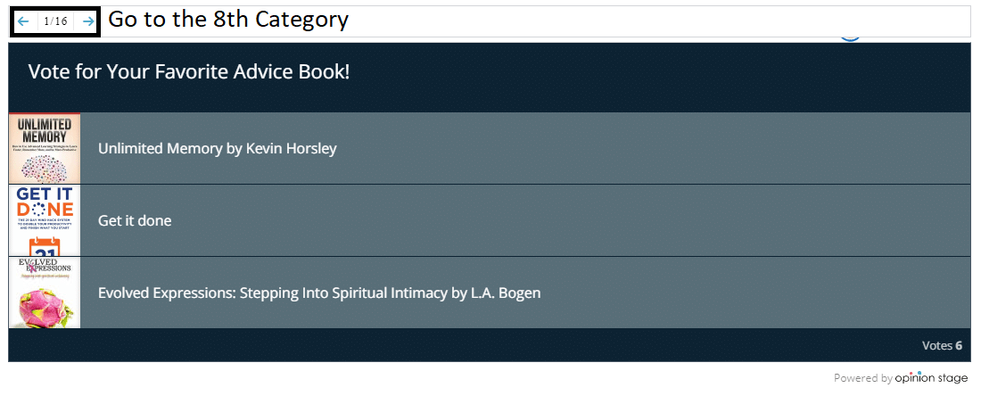Choose Evolved Expressions by L.A. Bogen option
981x396 pixels.
pos(490,293)
